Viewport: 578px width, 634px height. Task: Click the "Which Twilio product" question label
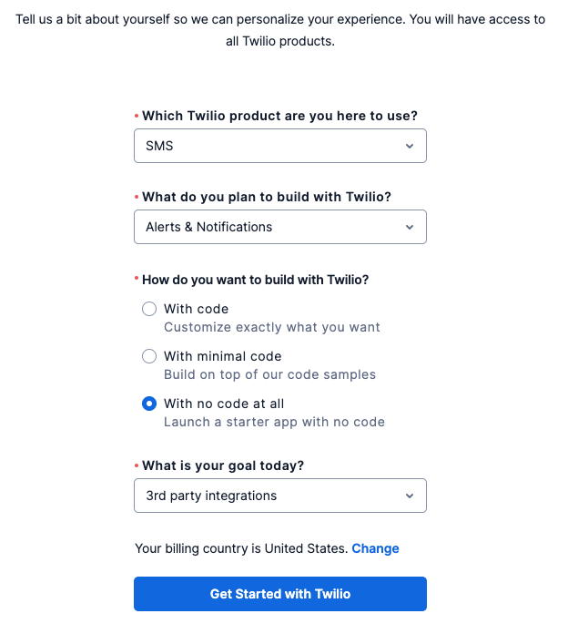click(279, 116)
